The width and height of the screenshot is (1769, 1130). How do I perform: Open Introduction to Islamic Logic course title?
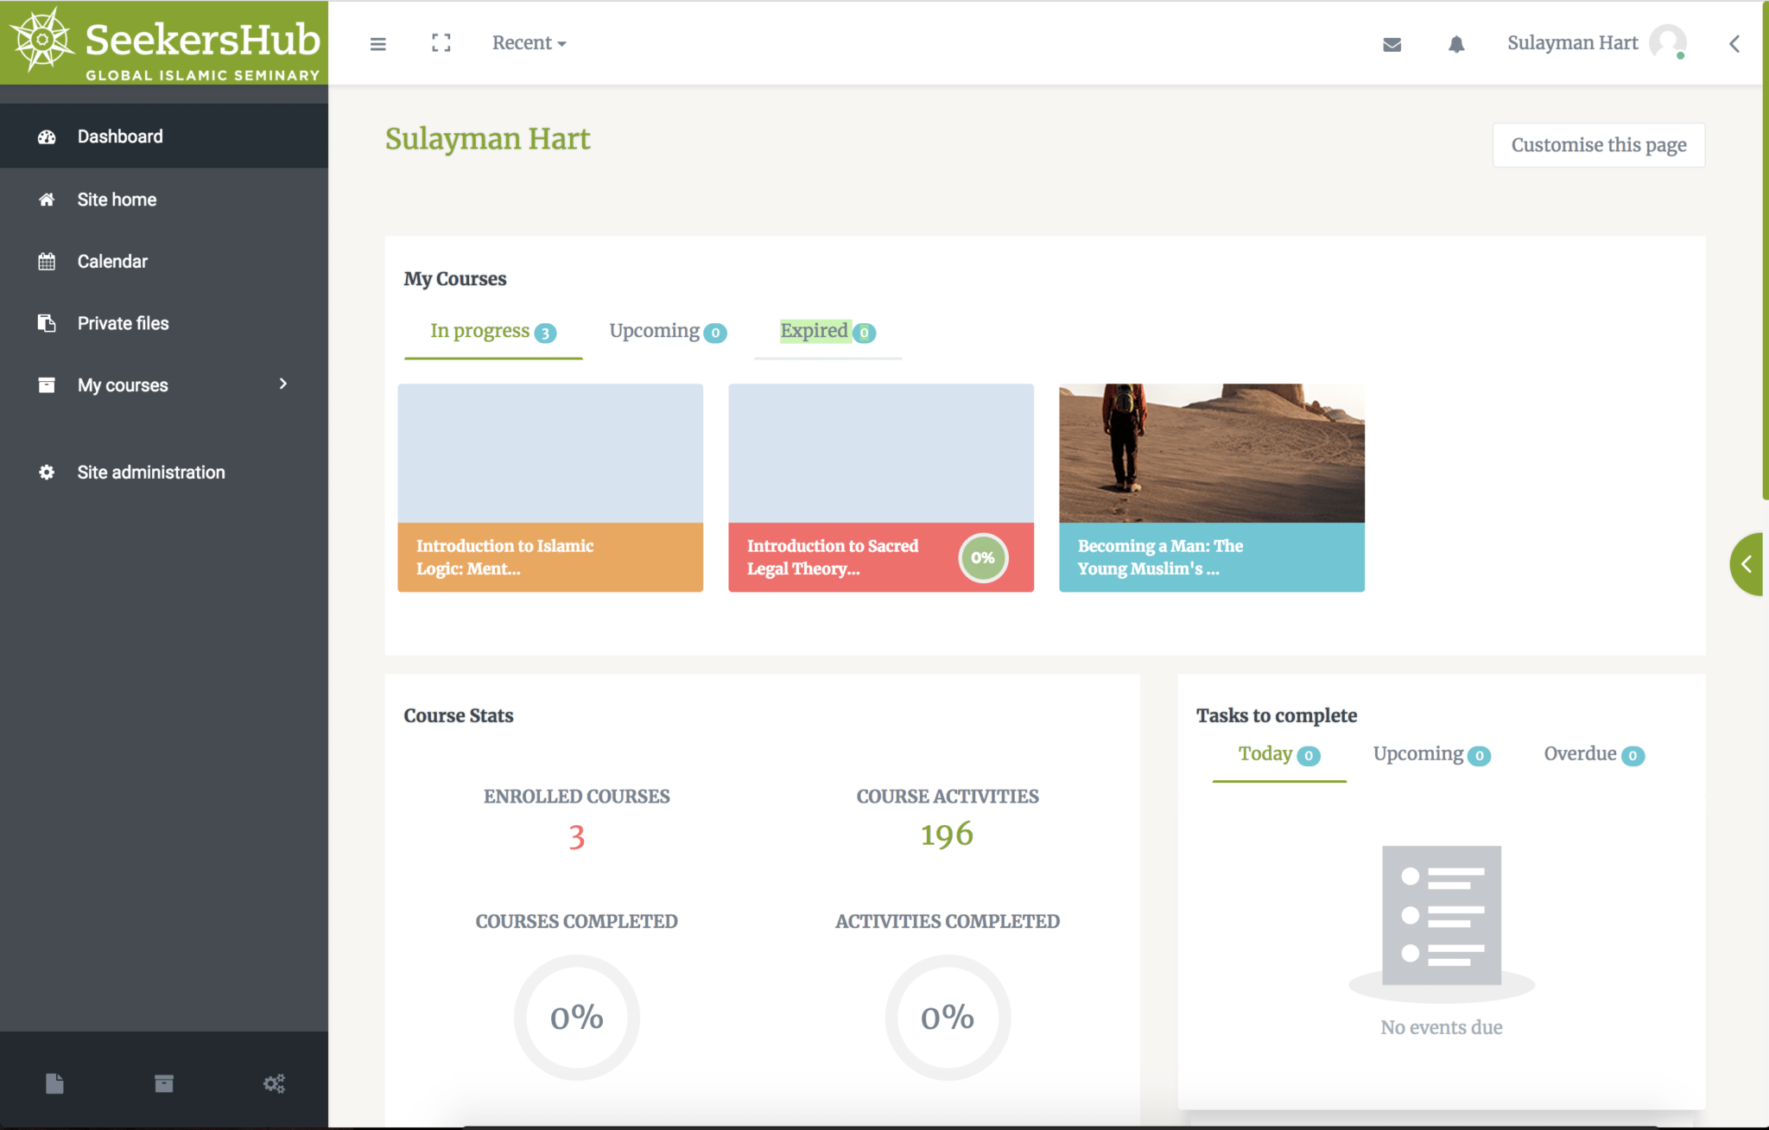click(x=505, y=557)
